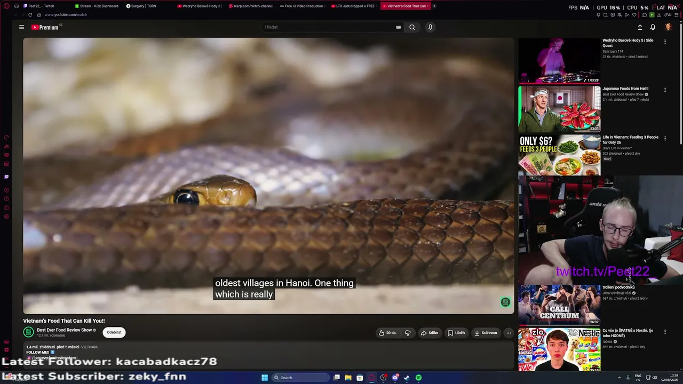Open the YouTube create/upload button
Viewport: 683px width, 384px height.
640,27
